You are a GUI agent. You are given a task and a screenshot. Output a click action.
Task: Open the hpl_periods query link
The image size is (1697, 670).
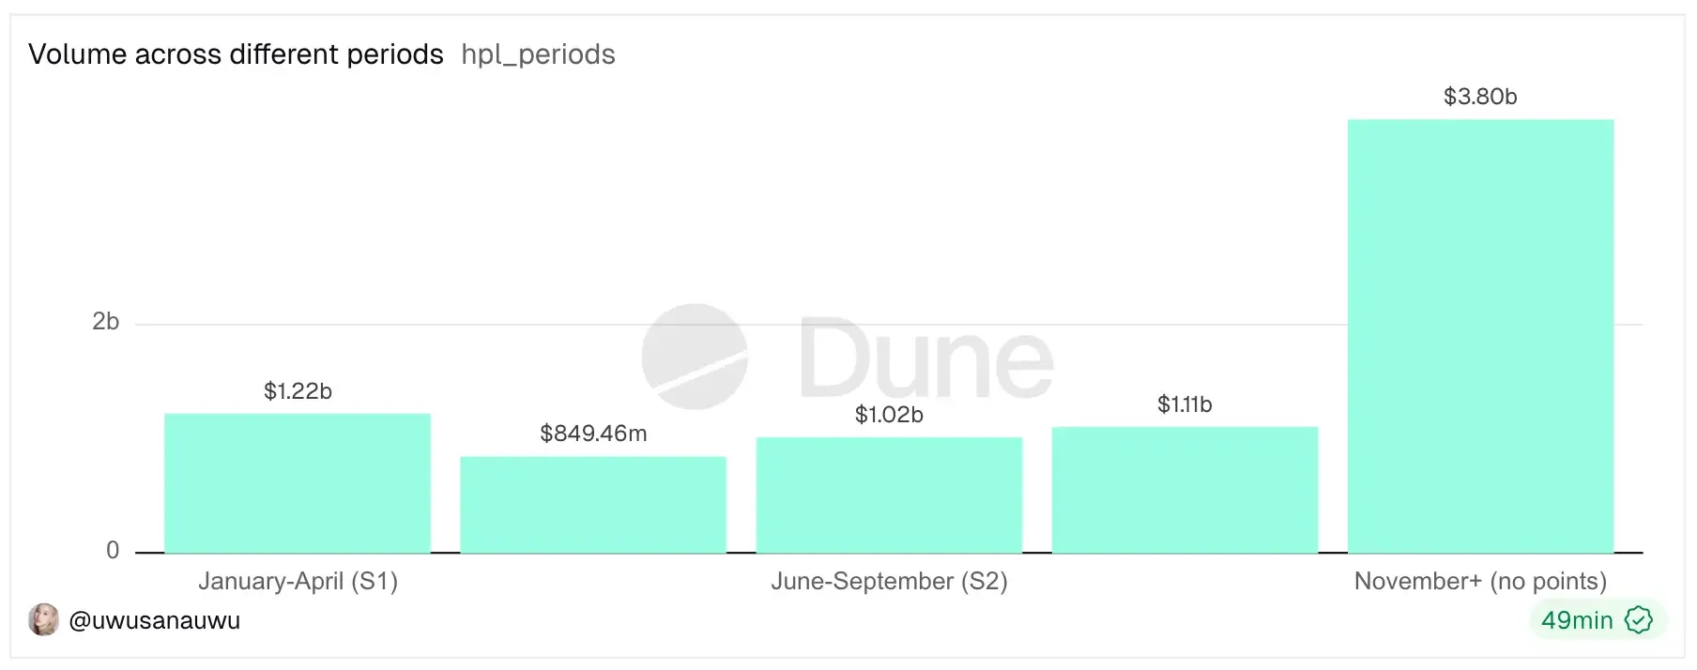(538, 54)
